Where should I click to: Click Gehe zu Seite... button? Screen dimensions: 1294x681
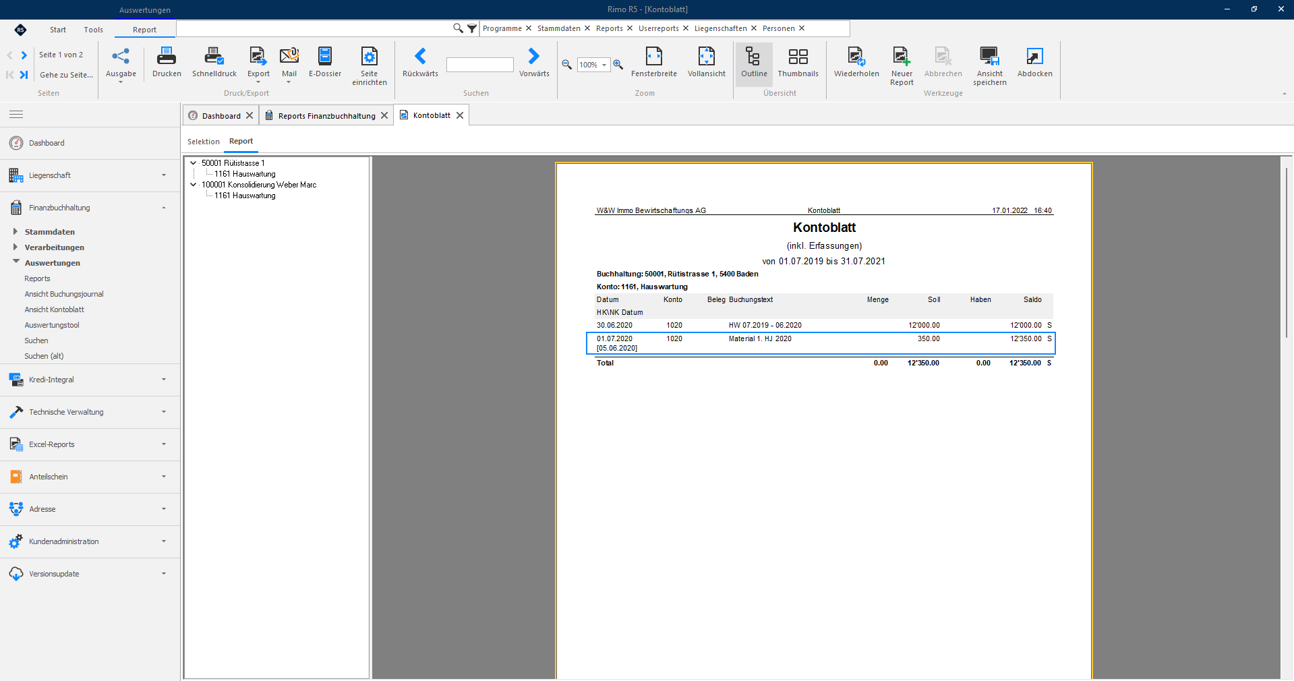pos(66,75)
